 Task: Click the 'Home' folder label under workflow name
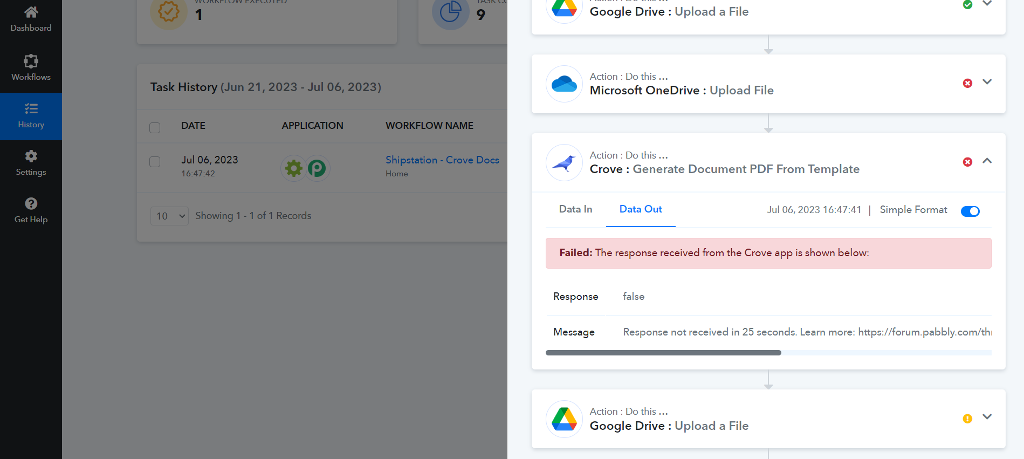pyautogui.click(x=397, y=174)
